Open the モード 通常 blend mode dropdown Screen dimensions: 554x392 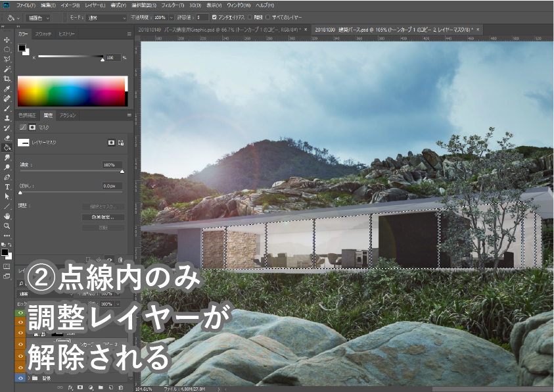point(106,18)
